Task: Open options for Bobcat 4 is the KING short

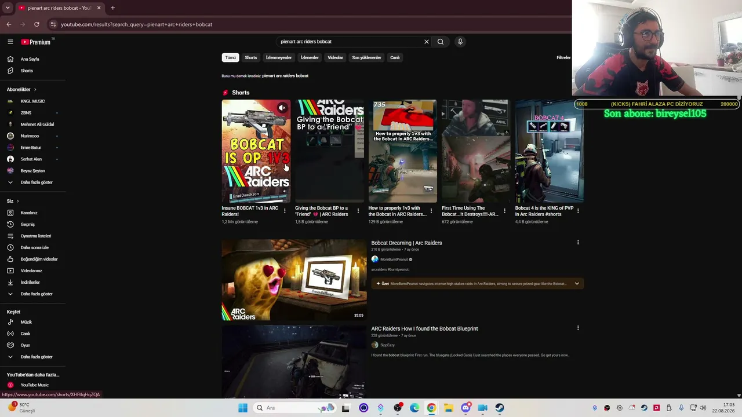Action: point(578,211)
